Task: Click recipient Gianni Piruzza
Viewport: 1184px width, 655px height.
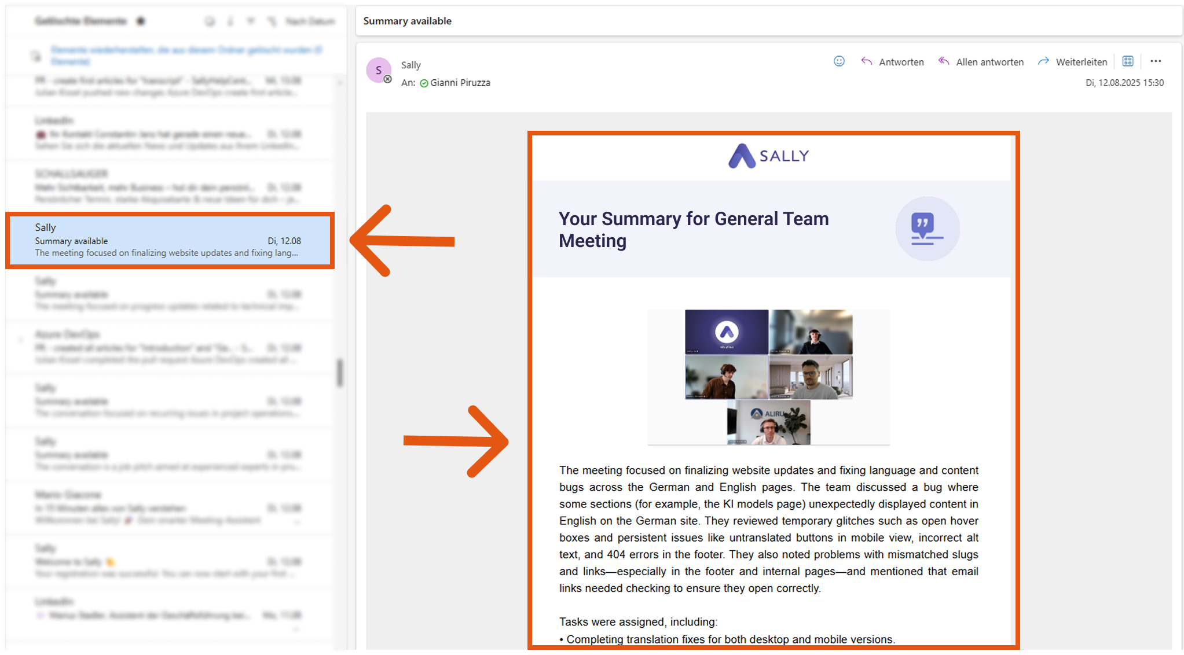Action: pos(460,83)
